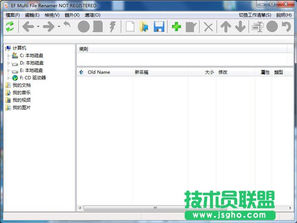Select 我的文档 in the folder tree

[x=21, y=85]
